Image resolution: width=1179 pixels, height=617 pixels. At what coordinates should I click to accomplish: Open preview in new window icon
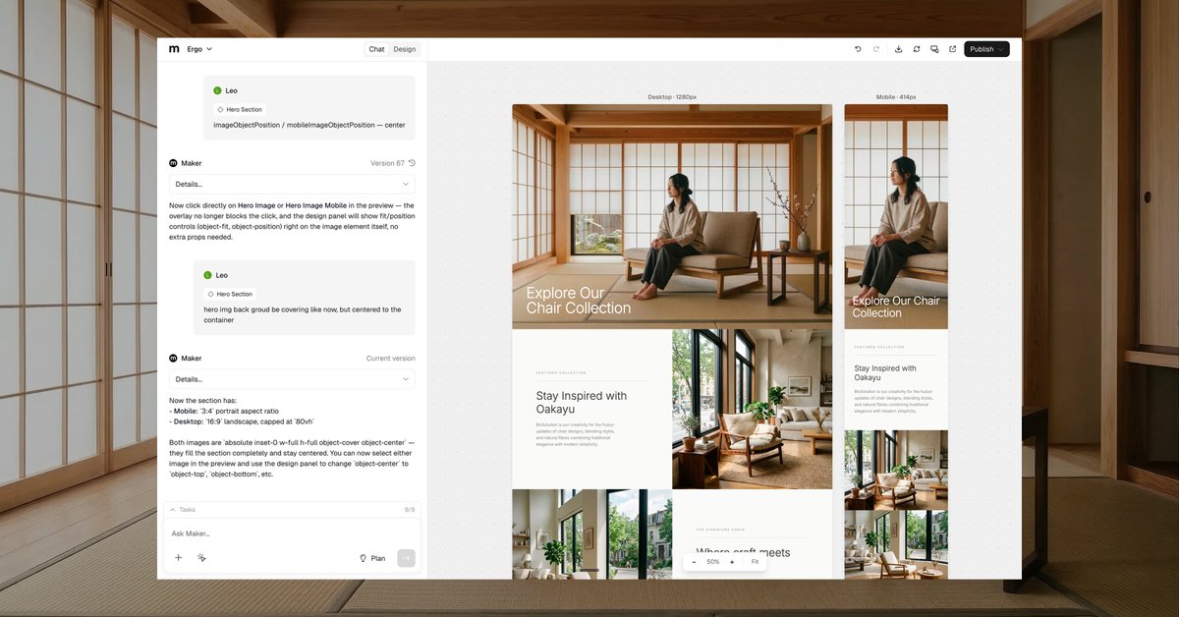(952, 49)
